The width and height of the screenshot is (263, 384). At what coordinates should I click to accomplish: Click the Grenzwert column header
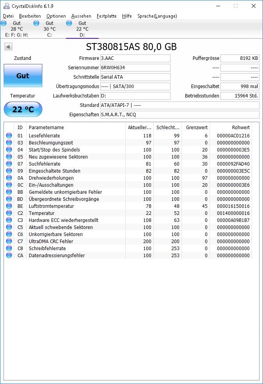[x=195, y=127]
